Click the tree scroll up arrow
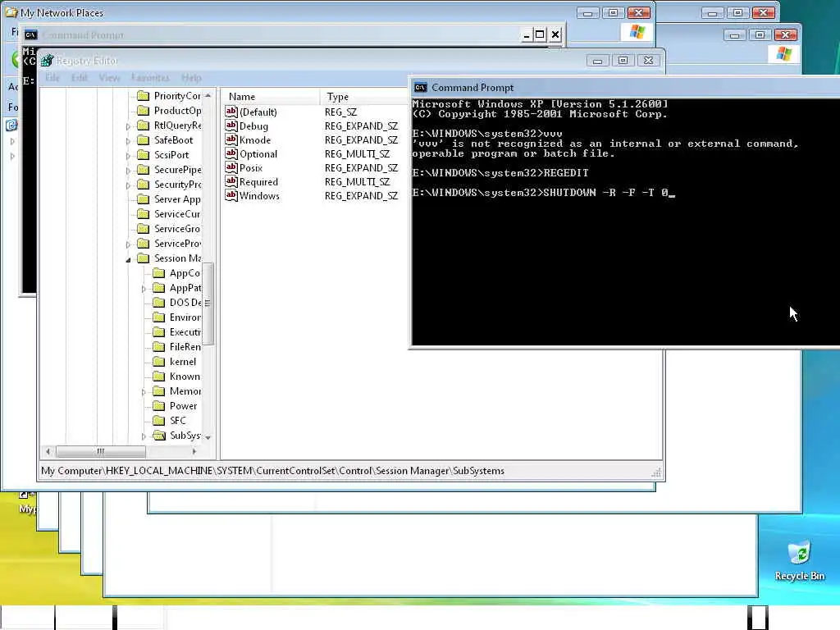Viewport: 840px width, 630px height. 208,95
